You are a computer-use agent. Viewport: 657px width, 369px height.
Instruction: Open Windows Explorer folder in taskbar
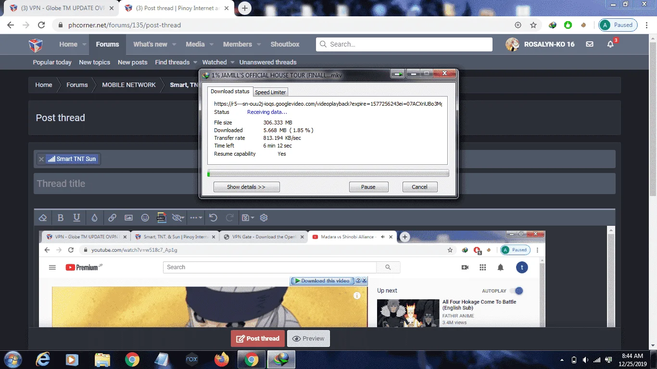[x=102, y=359]
